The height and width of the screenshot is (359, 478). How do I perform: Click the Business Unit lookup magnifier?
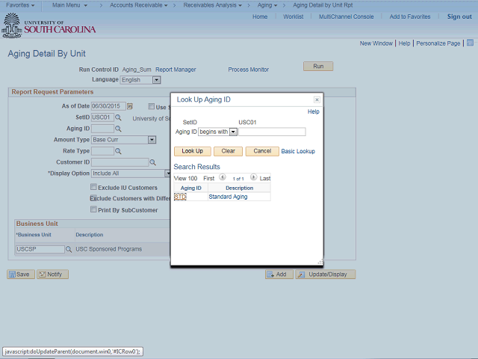coord(69,249)
